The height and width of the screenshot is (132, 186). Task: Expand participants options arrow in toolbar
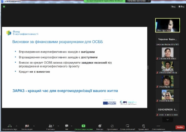57,126
